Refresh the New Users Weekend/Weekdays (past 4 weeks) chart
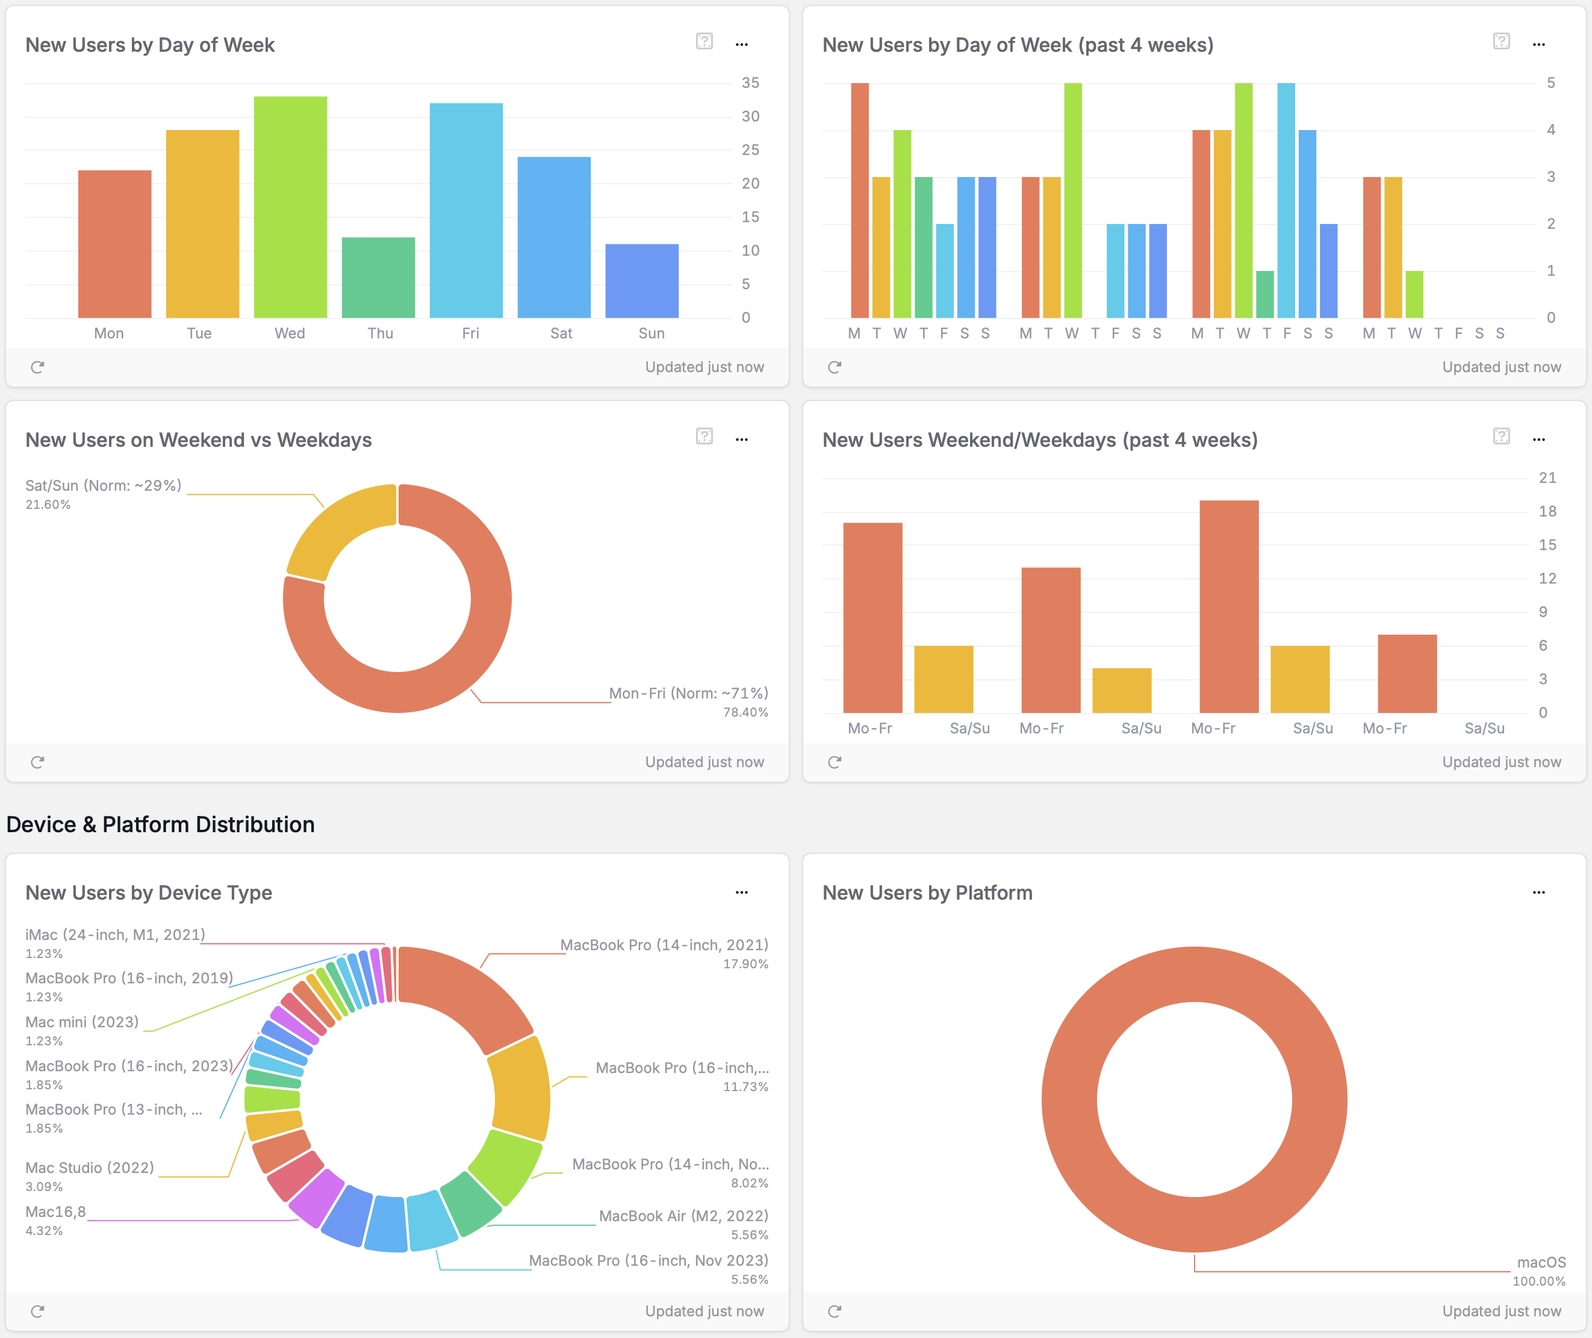The width and height of the screenshot is (1592, 1338). click(x=835, y=762)
